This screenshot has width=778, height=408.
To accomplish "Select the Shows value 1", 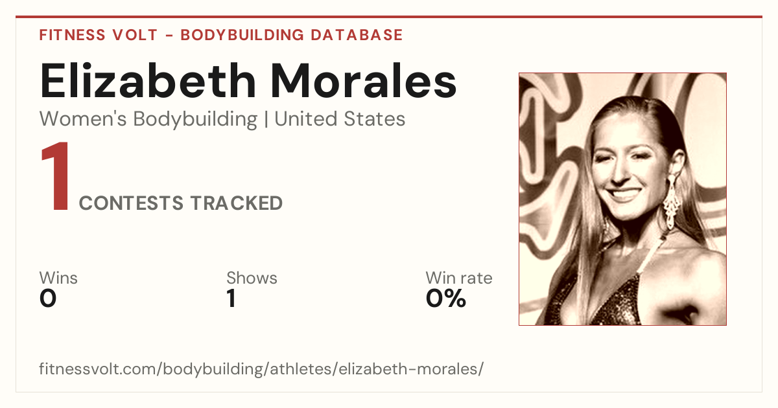I will click(x=231, y=299).
